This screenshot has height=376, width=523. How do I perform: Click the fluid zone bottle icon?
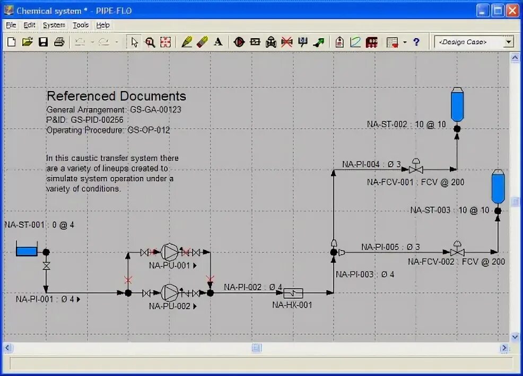click(339, 42)
